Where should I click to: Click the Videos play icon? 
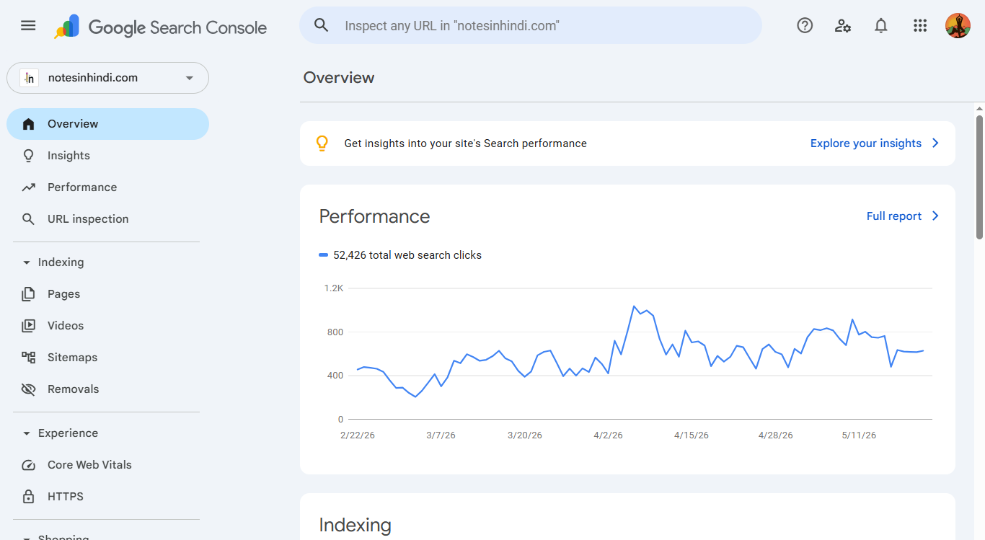tap(28, 326)
